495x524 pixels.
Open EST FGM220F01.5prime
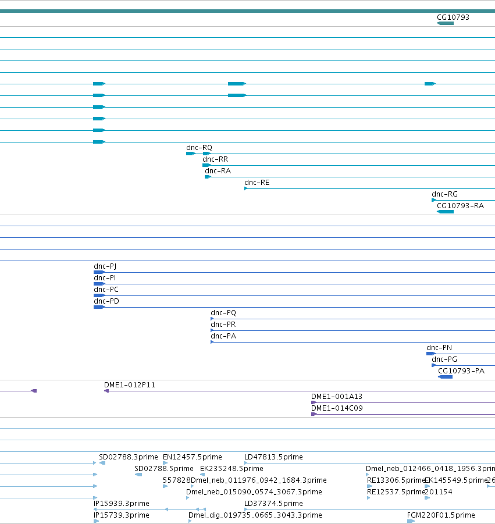441,515
